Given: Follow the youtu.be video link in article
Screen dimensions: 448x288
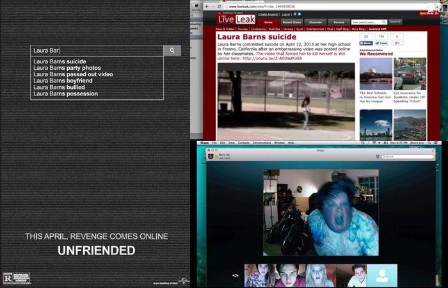Looking at the screenshot, I should [272, 59].
